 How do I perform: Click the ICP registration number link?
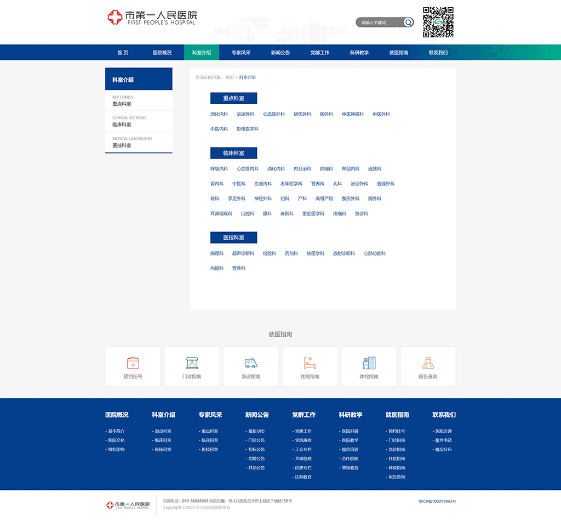[x=437, y=501]
